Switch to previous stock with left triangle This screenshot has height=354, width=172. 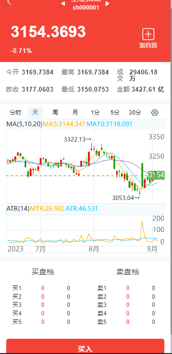(x=63, y=4)
